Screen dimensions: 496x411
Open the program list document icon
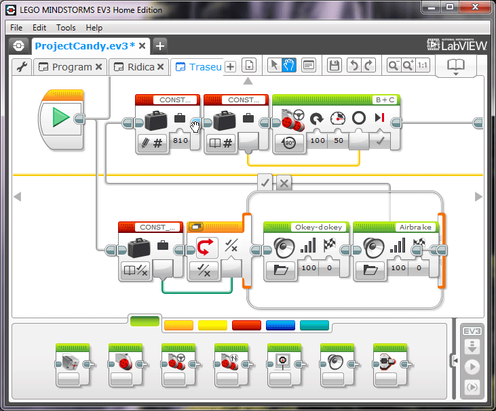pos(249,66)
